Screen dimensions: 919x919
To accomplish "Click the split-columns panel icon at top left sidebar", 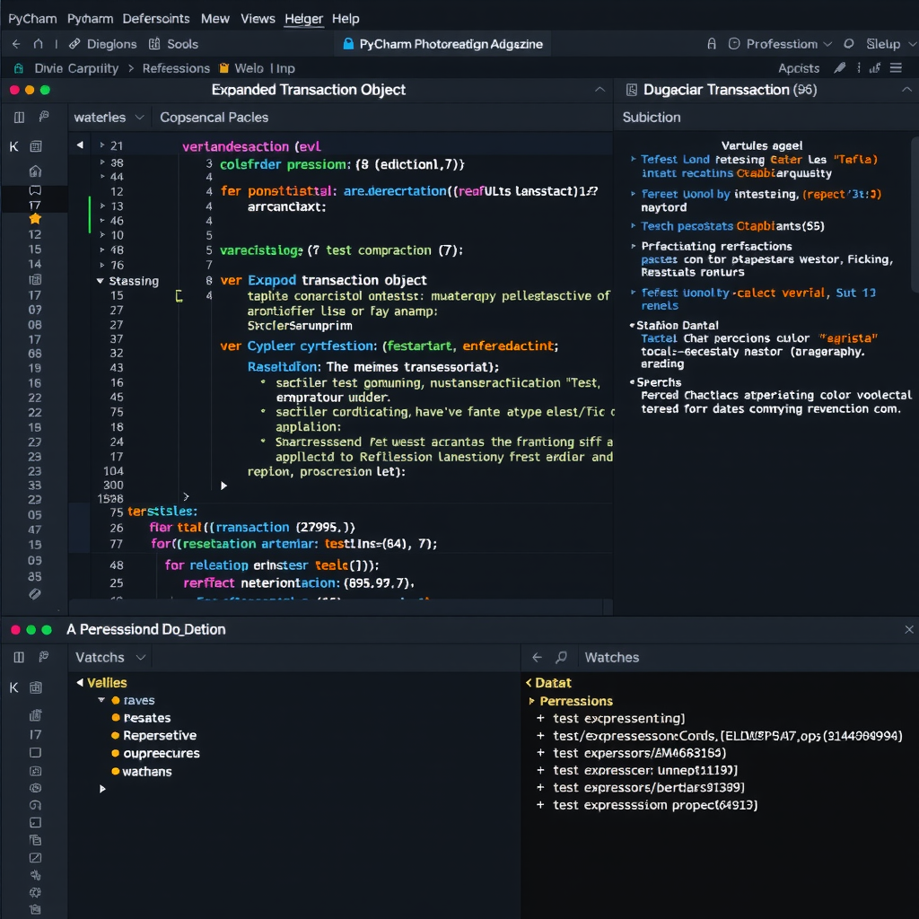I will pos(19,117).
